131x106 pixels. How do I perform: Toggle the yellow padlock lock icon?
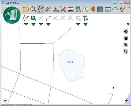pos(129,6)
